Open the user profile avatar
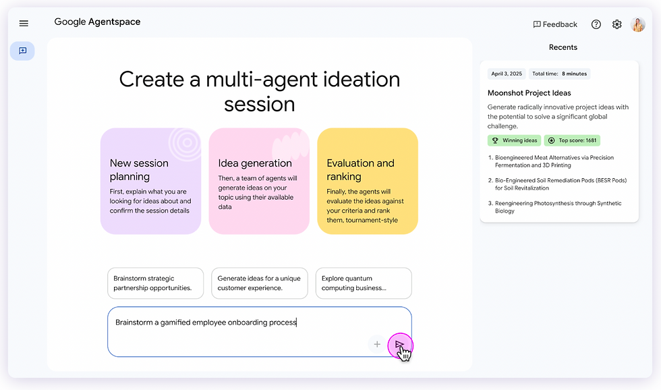 point(638,24)
